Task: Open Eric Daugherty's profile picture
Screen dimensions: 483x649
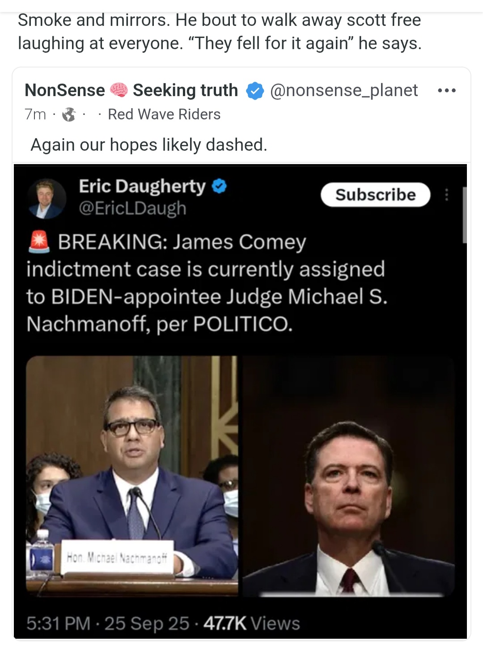Action: pos(47,199)
